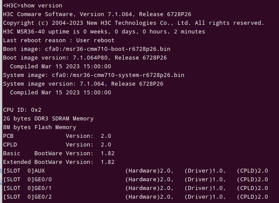Screen dimensions: 279x203
Task: Click the DDR3 SDRAM Memory line
Action: [48, 118]
